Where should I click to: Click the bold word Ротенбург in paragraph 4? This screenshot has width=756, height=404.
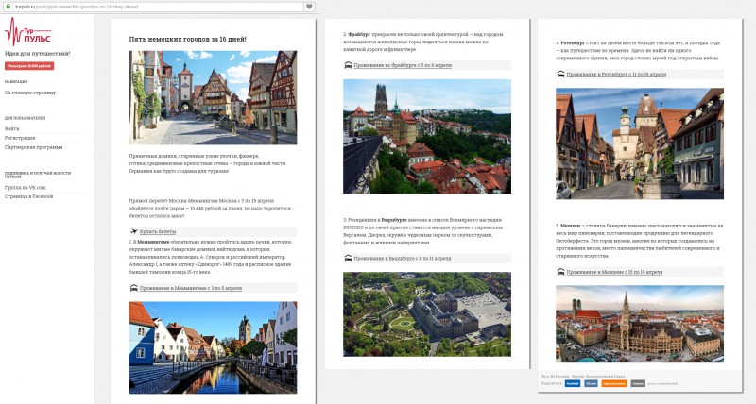(573, 42)
